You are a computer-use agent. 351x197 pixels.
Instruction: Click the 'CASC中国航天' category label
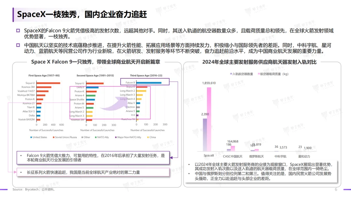[233, 156]
